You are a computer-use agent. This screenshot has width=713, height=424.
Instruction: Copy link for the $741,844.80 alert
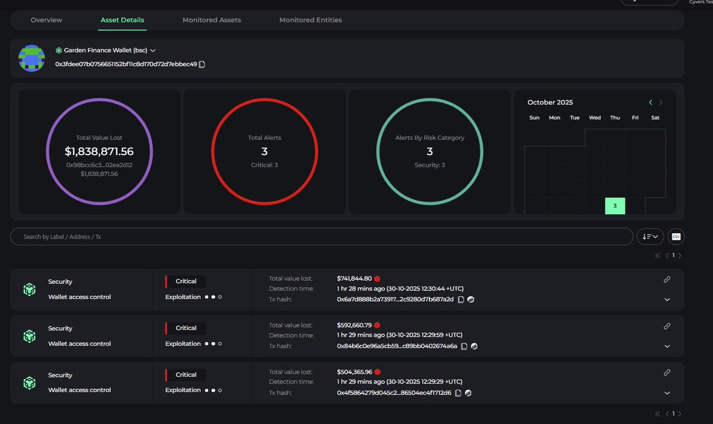pos(667,279)
